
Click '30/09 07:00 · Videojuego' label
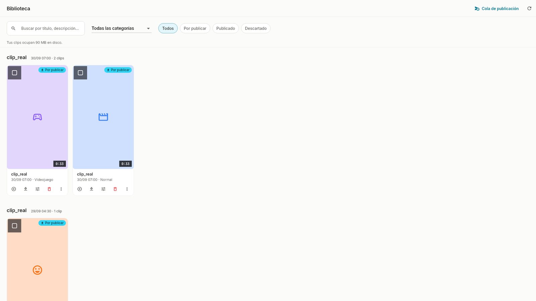32,180
